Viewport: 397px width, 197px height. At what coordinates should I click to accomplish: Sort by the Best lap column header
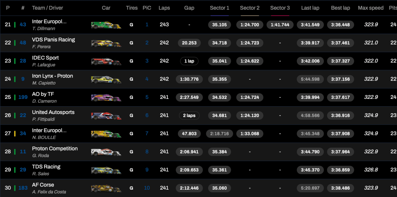coord(340,8)
